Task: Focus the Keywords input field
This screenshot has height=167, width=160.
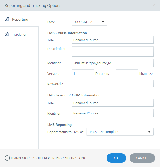Action: coord(113,83)
